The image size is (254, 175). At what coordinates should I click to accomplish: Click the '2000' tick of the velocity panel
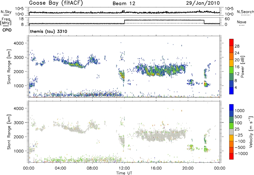click(x=18, y=137)
